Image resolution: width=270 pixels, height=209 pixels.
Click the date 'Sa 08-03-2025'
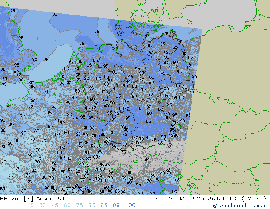pos(179,199)
